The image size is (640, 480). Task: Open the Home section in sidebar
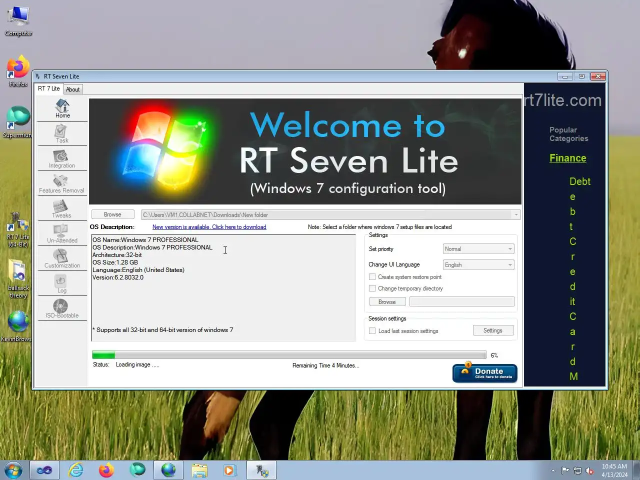[x=62, y=109]
